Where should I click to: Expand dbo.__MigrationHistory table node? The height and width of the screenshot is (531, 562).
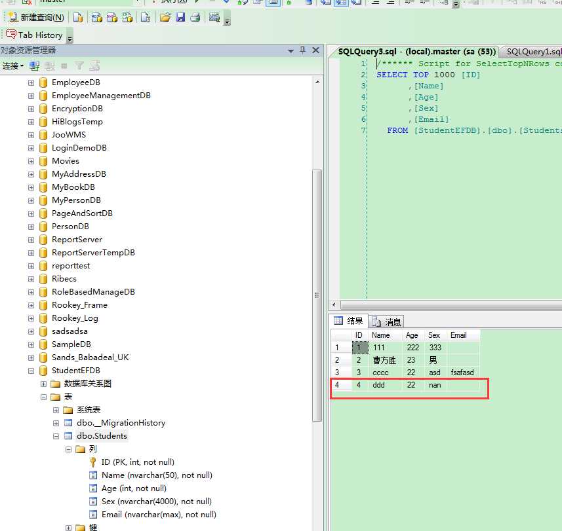(56, 424)
